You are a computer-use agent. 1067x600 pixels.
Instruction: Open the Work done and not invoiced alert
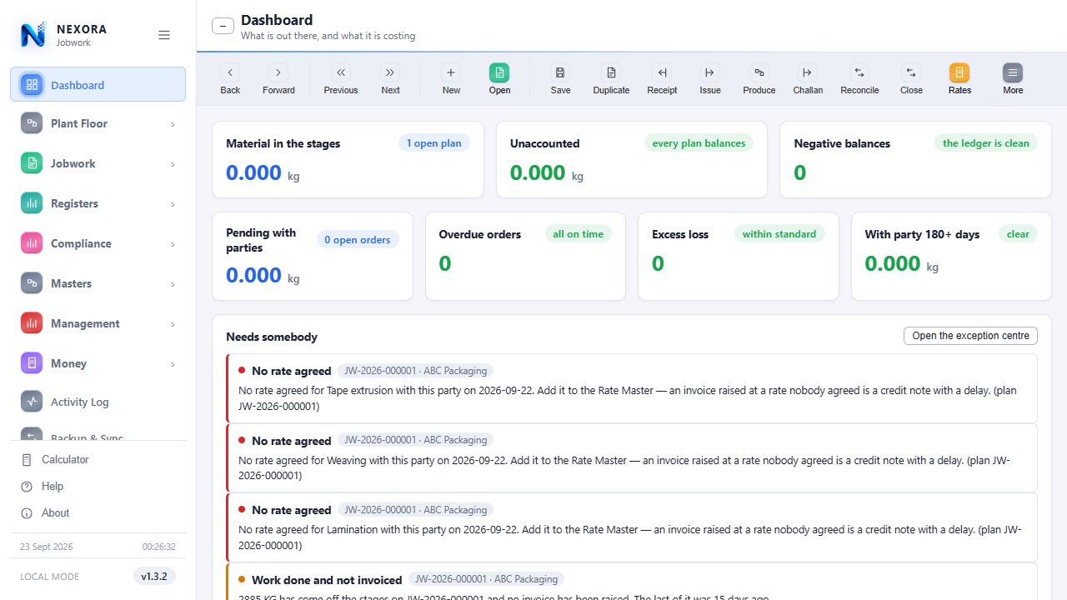[x=631, y=582]
